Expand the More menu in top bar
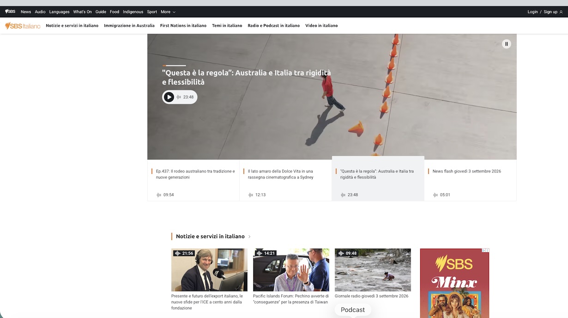 pos(168,12)
